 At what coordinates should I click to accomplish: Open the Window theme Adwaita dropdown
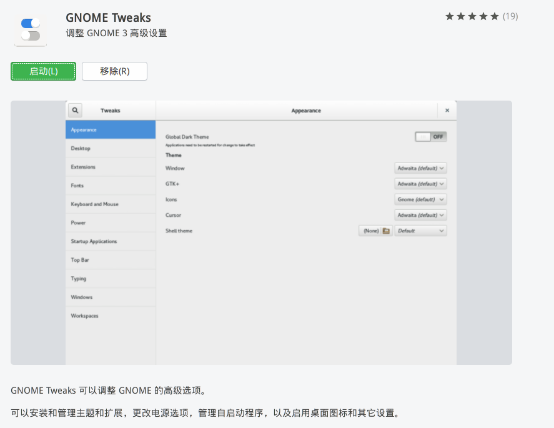tap(420, 168)
